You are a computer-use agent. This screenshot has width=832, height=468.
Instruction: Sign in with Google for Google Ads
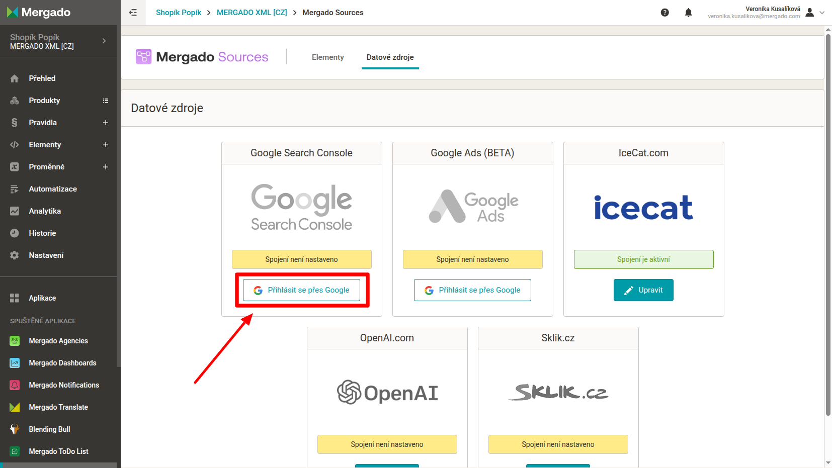pos(472,290)
